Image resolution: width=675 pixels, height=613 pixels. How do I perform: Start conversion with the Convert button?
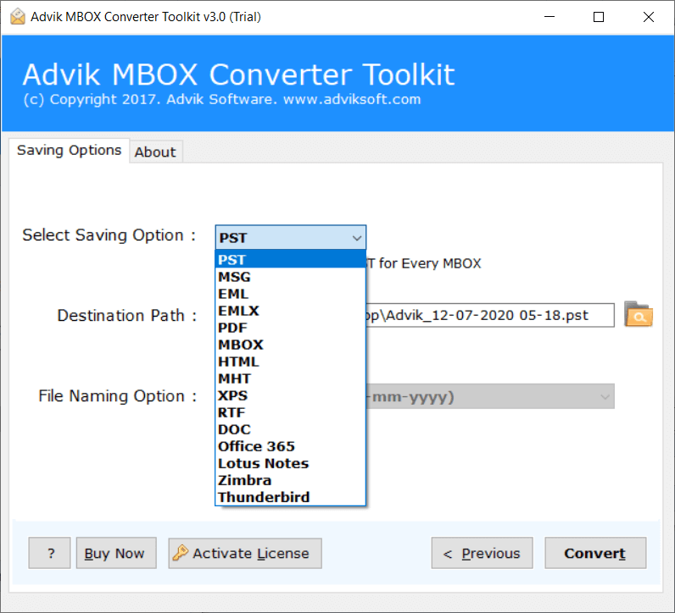pyautogui.click(x=595, y=553)
